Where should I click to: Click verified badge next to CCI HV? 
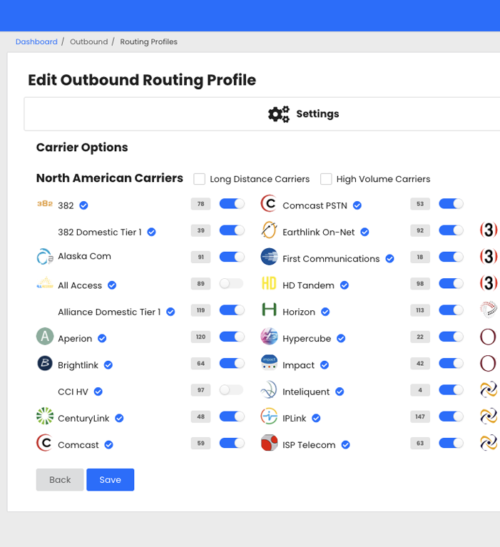point(98,392)
